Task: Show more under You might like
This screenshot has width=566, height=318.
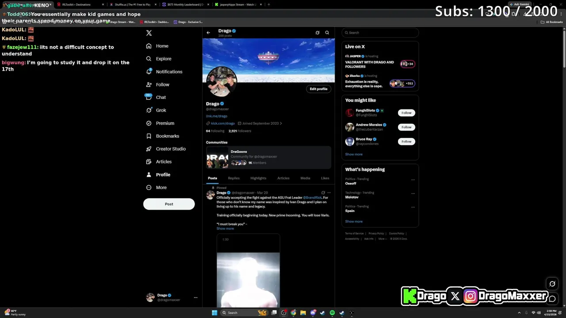Action: (x=354, y=154)
